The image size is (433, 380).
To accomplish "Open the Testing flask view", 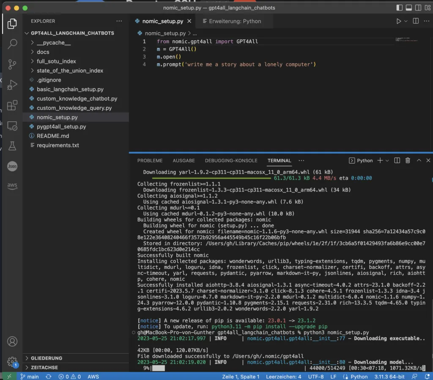I will (x=12, y=146).
